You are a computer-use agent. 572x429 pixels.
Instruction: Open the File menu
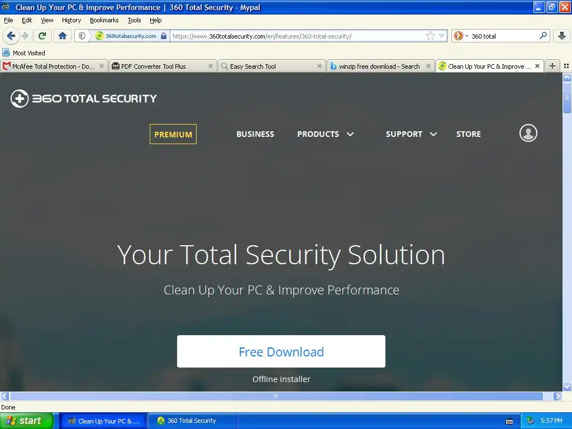click(8, 20)
